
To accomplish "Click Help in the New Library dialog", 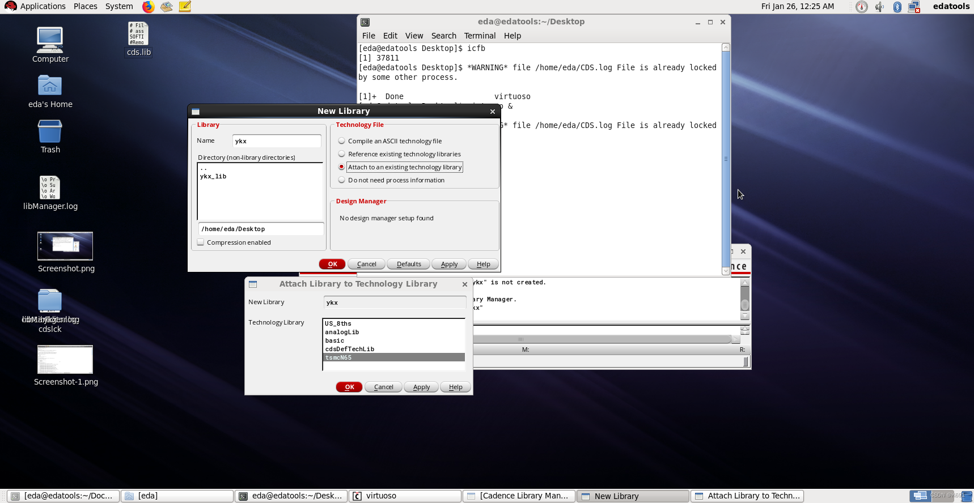I will 483,264.
